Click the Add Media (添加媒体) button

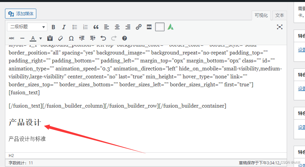tap(21, 14)
